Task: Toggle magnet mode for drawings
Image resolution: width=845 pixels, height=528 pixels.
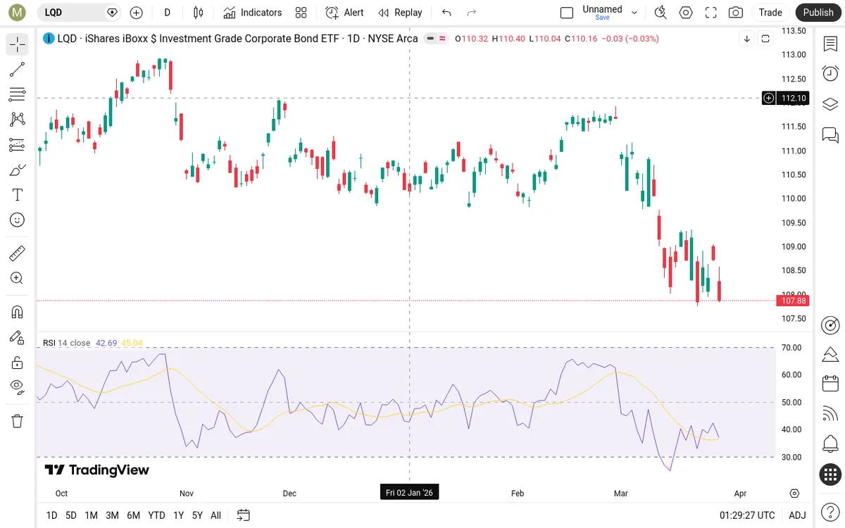Action: point(18,312)
